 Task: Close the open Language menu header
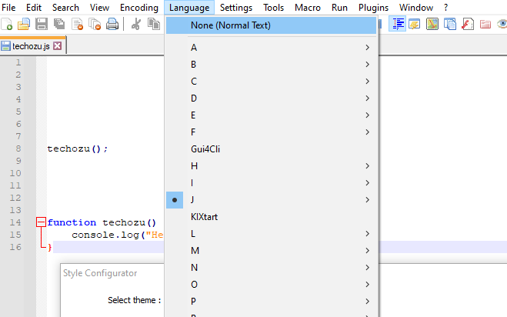click(x=189, y=8)
